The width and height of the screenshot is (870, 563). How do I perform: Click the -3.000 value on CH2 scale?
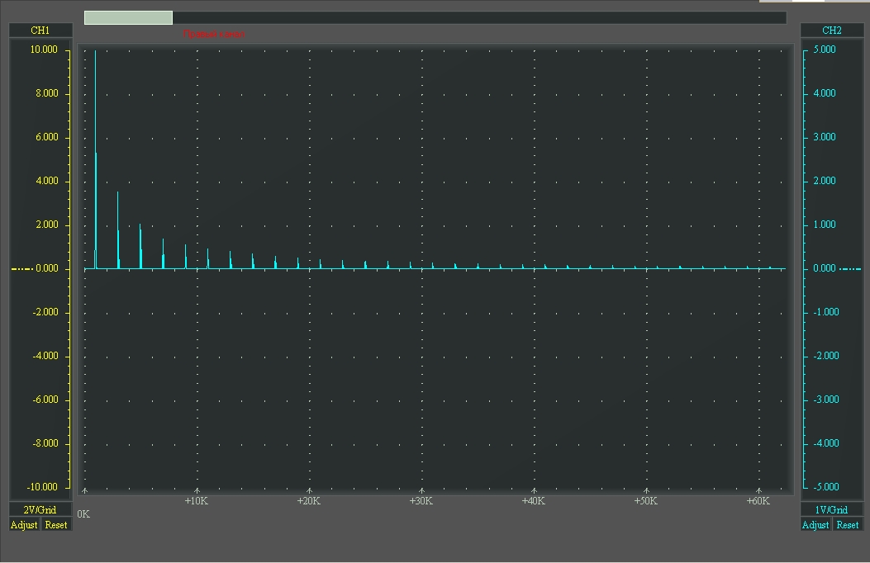826,400
